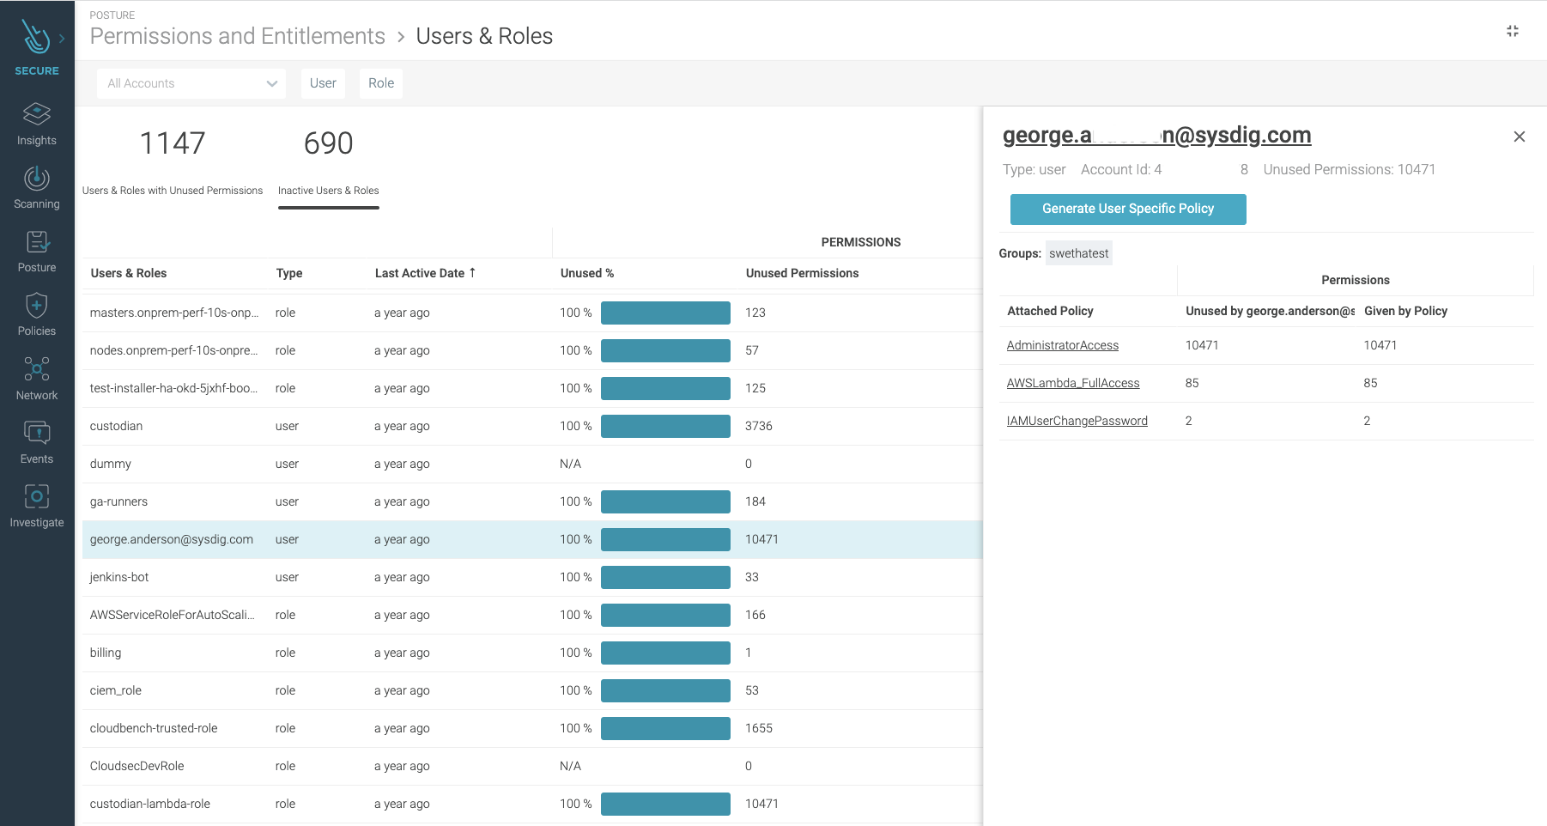
Task: Filter by Role type
Action: [x=381, y=83]
